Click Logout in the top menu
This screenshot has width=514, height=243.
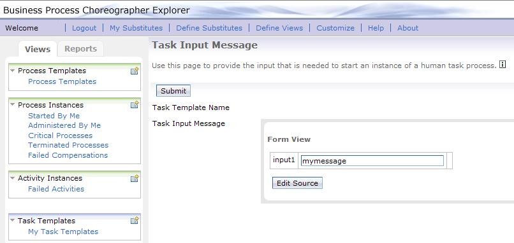pyautogui.click(x=84, y=28)
